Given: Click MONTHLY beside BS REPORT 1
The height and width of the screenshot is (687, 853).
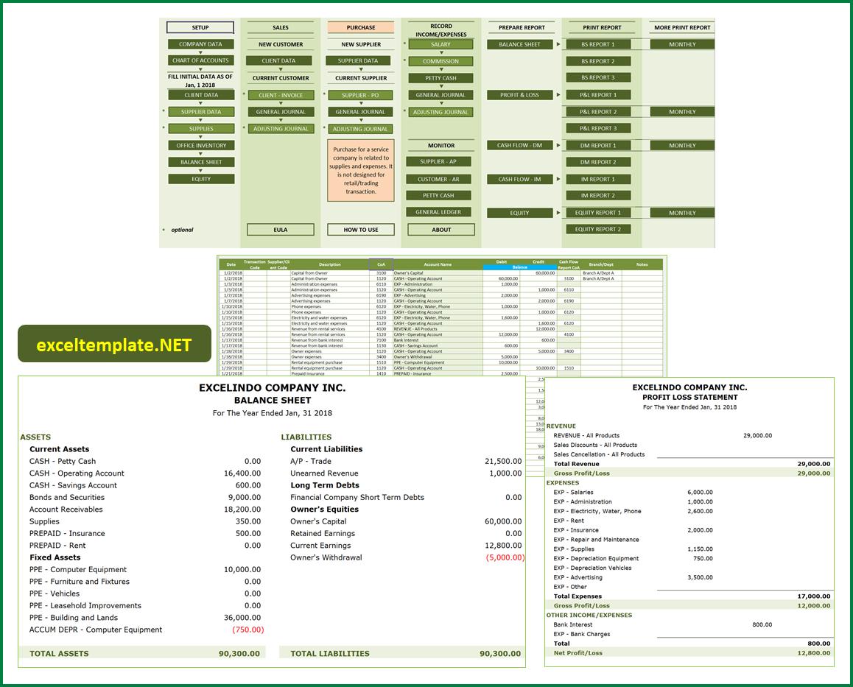Looking at the screenshot, I should click(682, 45).
